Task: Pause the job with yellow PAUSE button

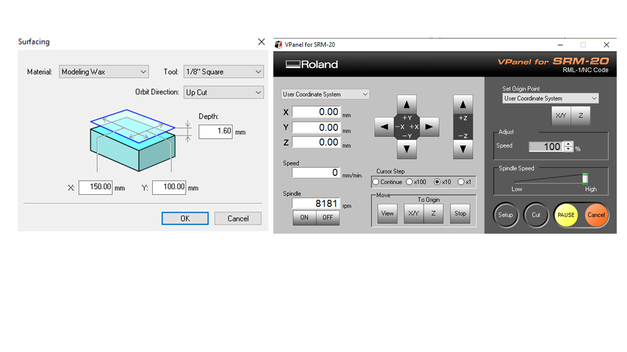Action: pos(566,215)
